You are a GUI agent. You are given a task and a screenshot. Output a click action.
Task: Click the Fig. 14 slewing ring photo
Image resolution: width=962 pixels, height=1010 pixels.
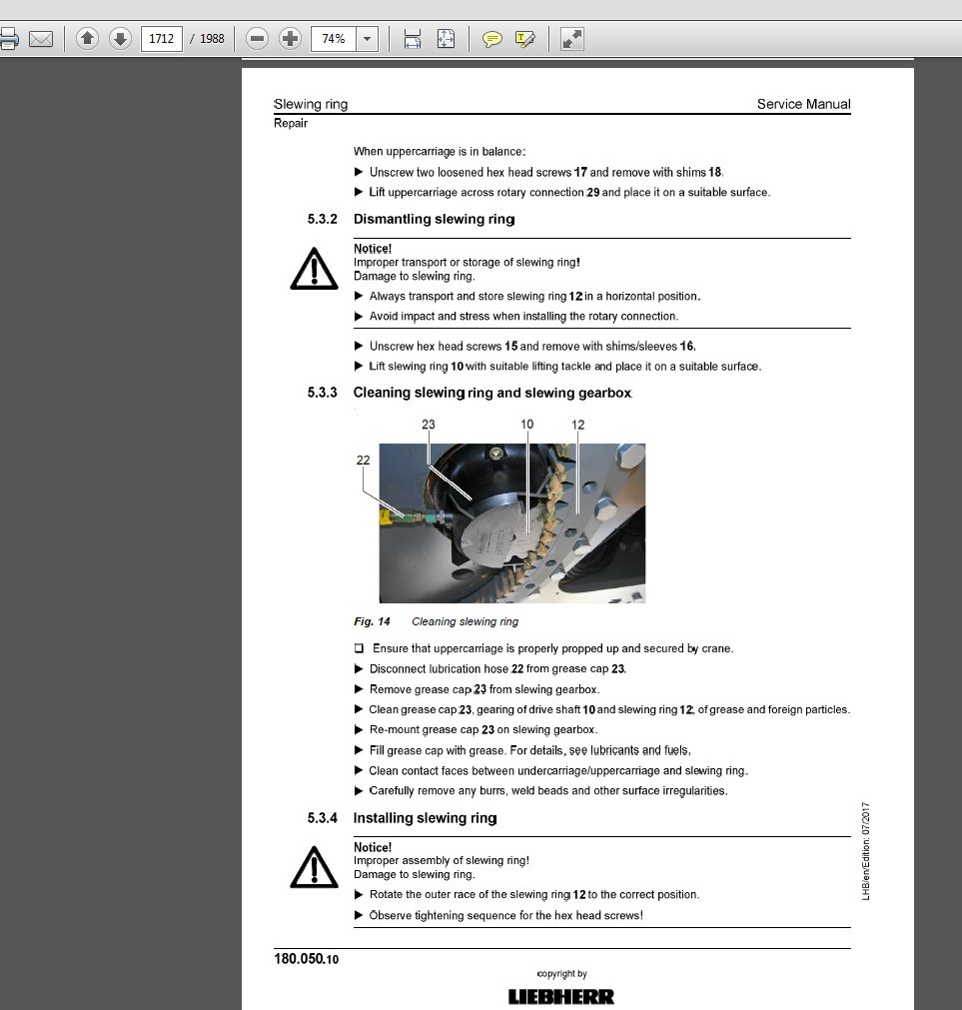(511, 523)
